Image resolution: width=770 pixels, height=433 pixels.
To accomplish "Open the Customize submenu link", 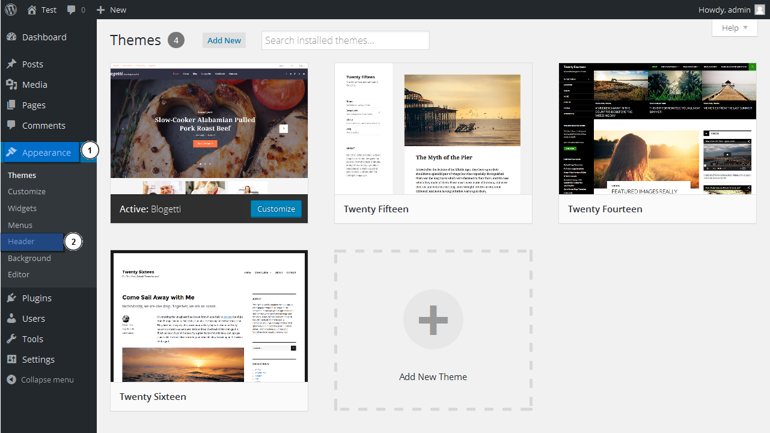I will pos(26,191).
